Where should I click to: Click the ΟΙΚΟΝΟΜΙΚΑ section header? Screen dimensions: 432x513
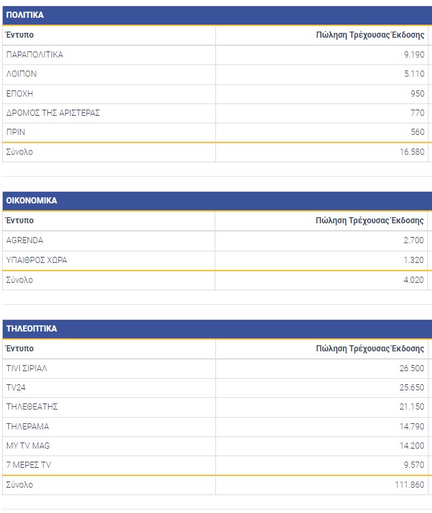point(32,201)
